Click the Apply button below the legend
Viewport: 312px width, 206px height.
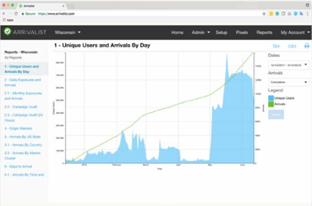(276, 114)
